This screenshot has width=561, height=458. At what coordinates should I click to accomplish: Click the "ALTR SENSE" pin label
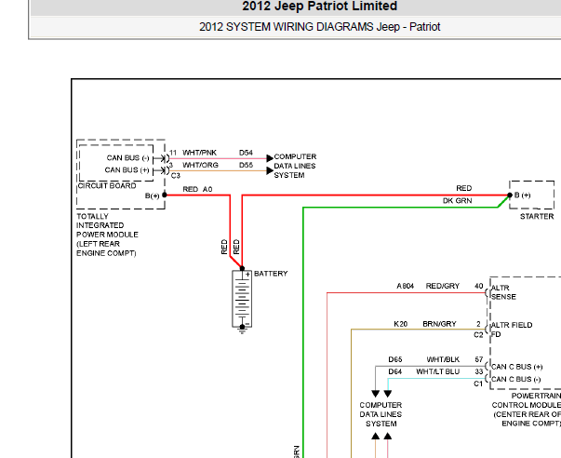[503, 292]
